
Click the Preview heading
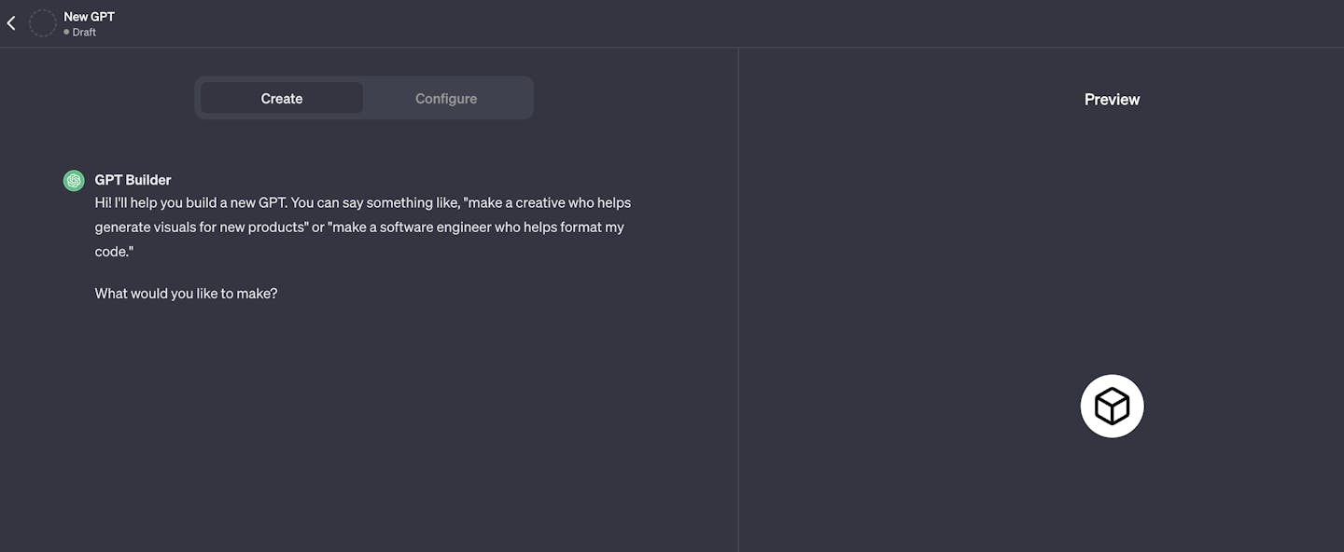pos(1112,100)
